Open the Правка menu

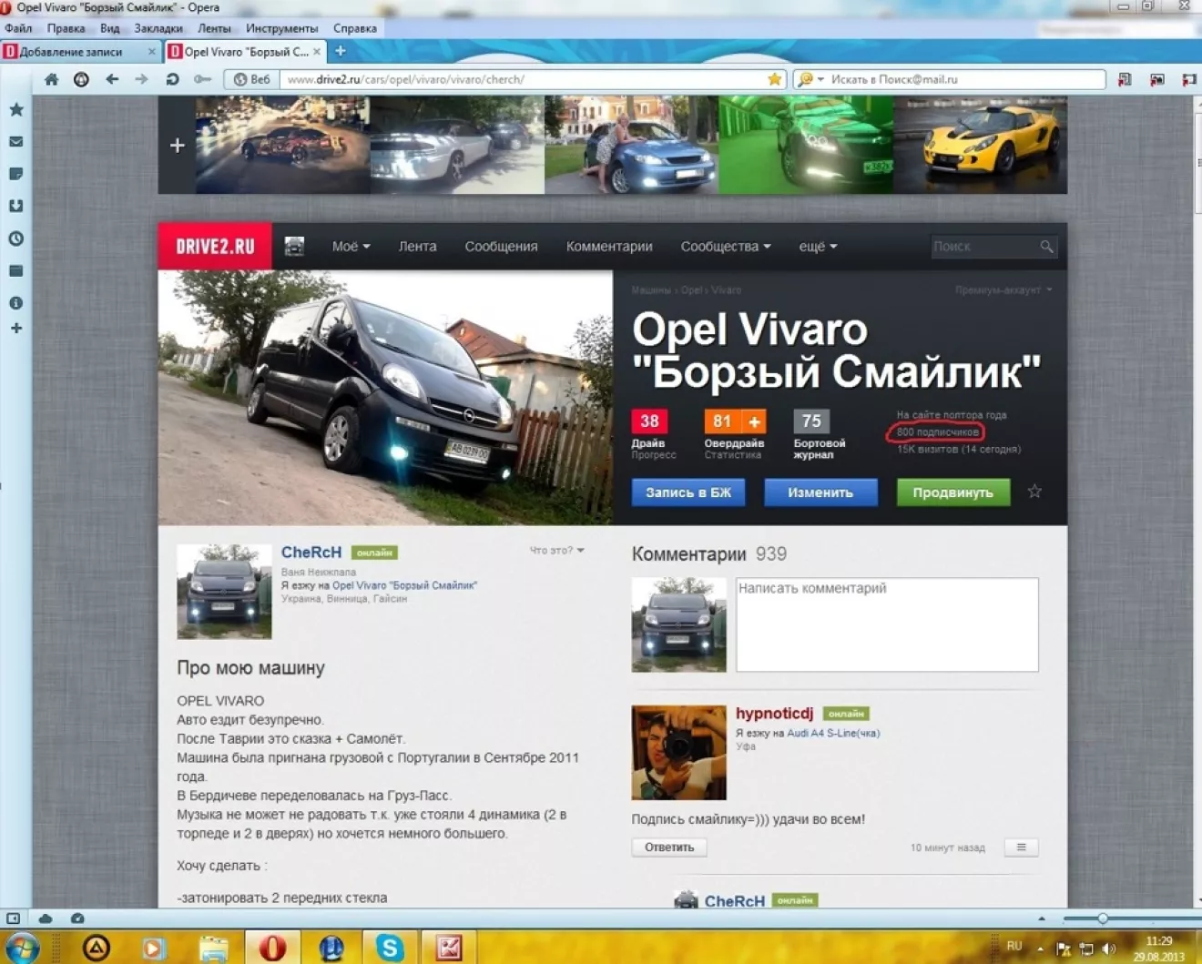tap(66, 28)
